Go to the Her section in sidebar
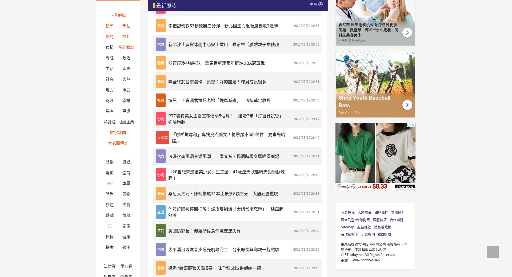This screenshot has height=277, width=512. [110, 184]
